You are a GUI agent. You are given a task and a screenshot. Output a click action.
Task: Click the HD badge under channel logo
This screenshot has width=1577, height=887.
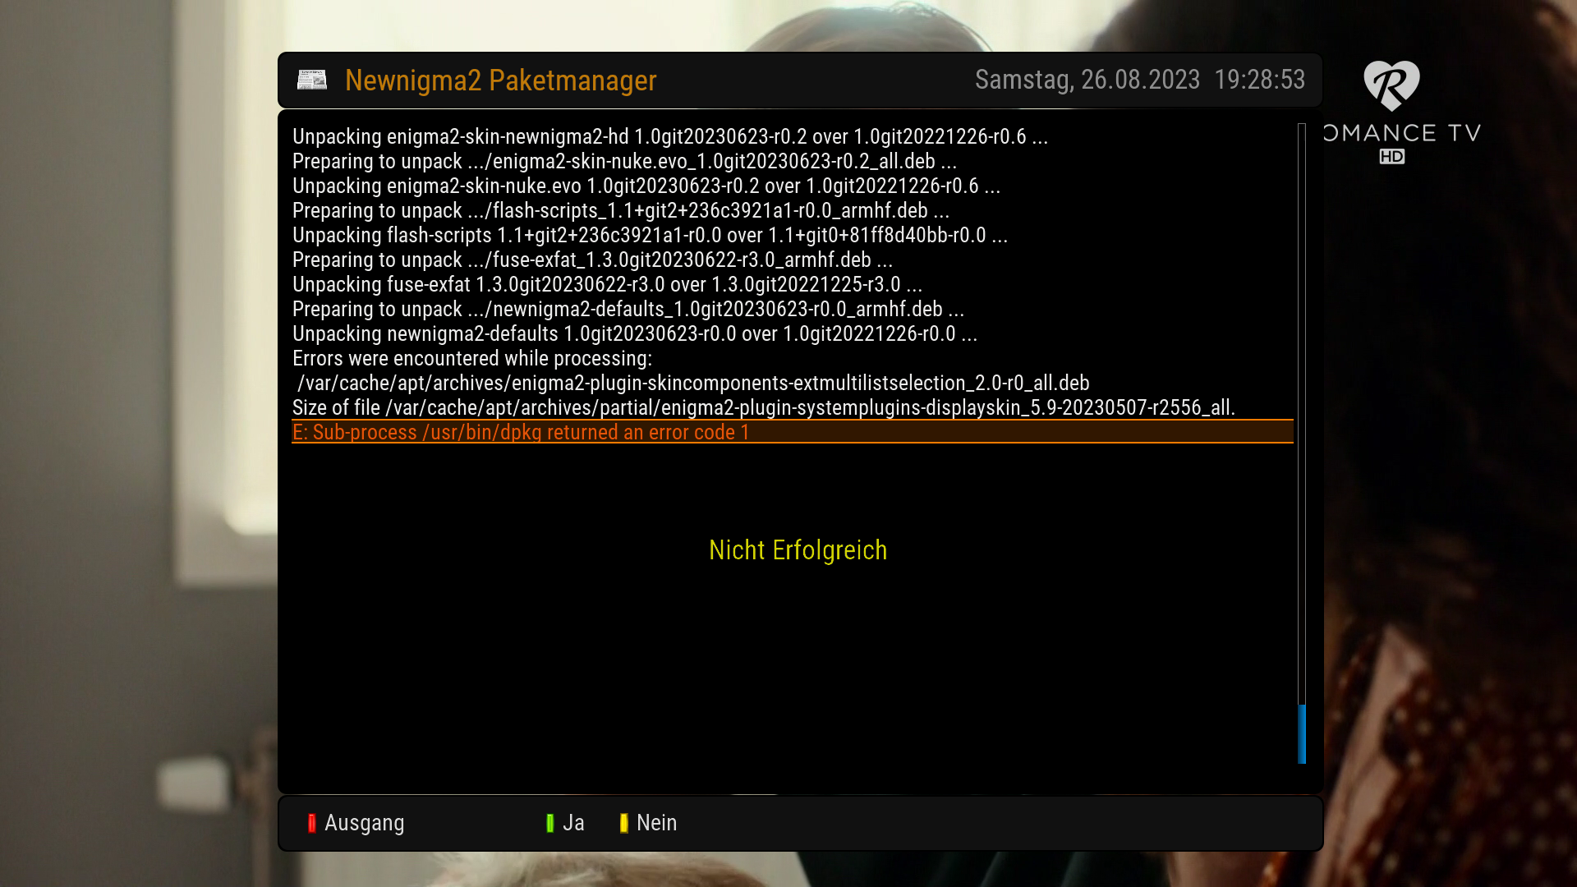[1392, 156]
